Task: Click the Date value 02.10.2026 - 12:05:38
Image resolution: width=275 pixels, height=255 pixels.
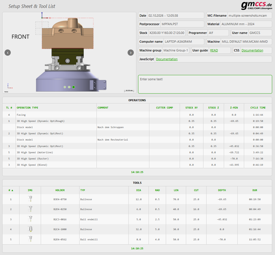Action: (x=163, y=16)
